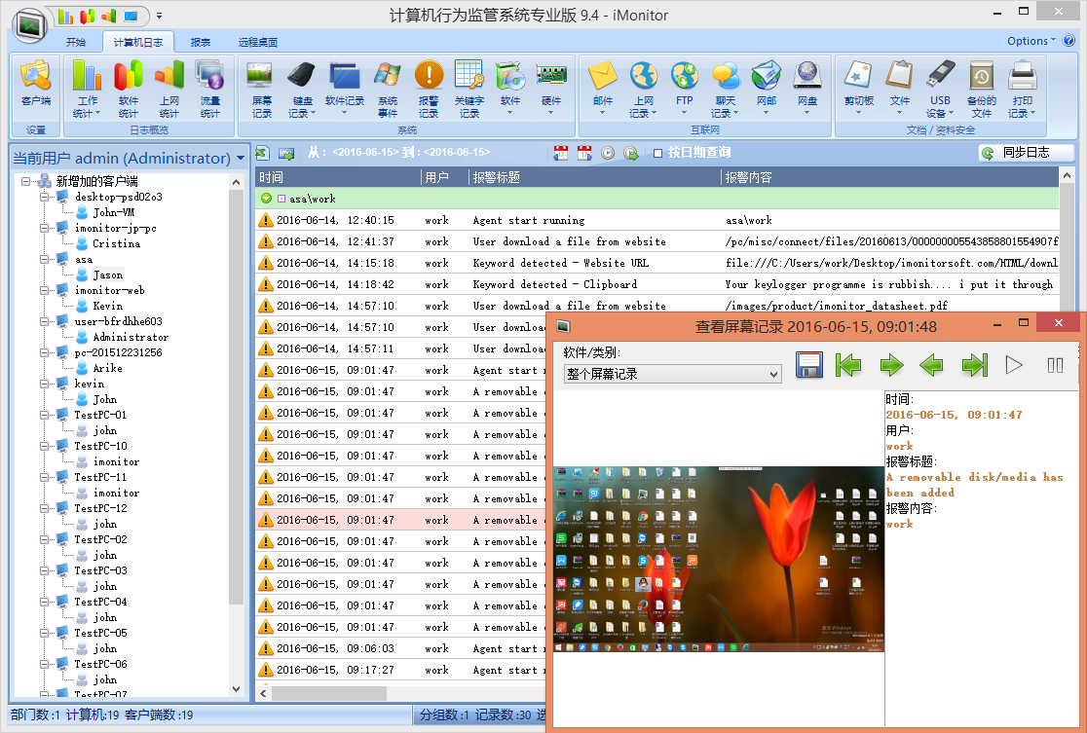Collapse the asa\work group row
The width and height of the screenshot is (1087, 733).
tap(266, 199)
